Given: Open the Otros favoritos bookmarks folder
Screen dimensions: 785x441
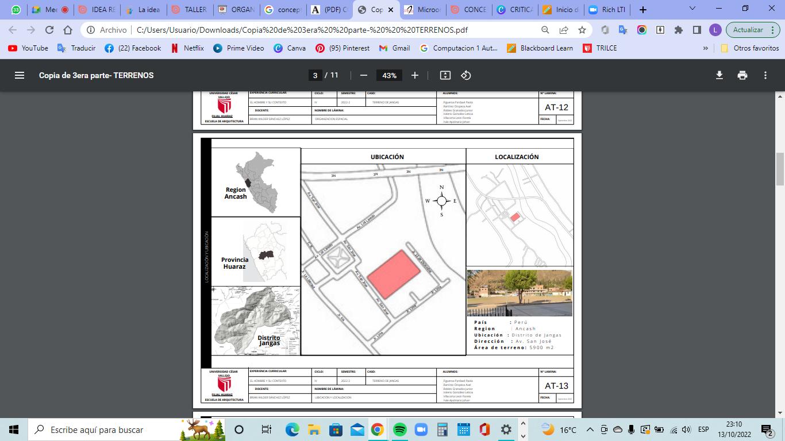Looking at the screenshot, I should (749, 48).
